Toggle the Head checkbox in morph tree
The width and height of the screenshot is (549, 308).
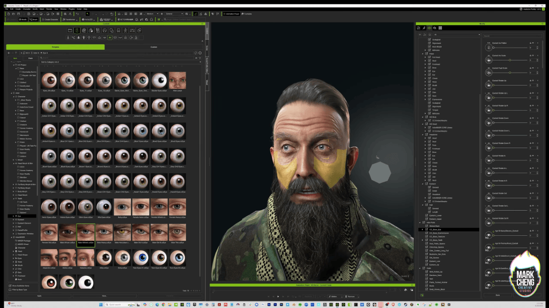tap(426, 54)
